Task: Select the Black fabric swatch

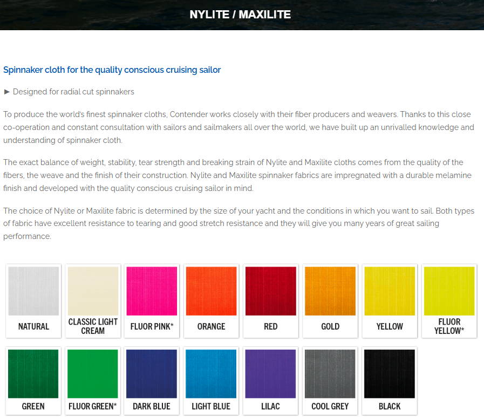Action: point(390,374)
